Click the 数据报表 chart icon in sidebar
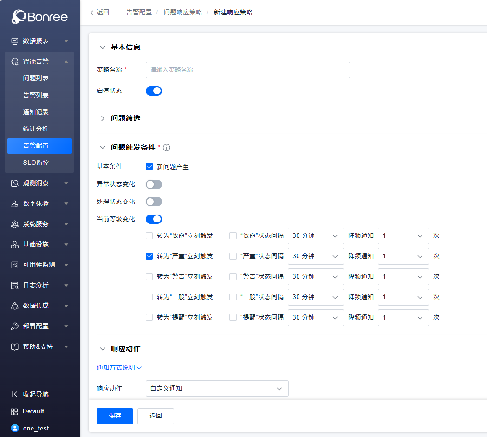This screenshot has width=487, height=437. (x=15, y=41)
